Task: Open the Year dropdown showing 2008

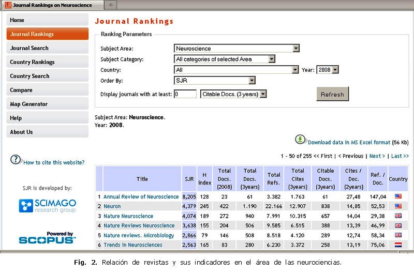Action: [328, 70]
